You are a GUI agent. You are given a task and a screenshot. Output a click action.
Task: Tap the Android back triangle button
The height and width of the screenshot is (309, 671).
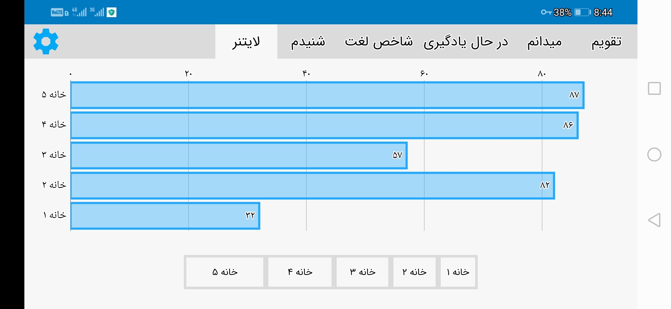pos(654,220)
